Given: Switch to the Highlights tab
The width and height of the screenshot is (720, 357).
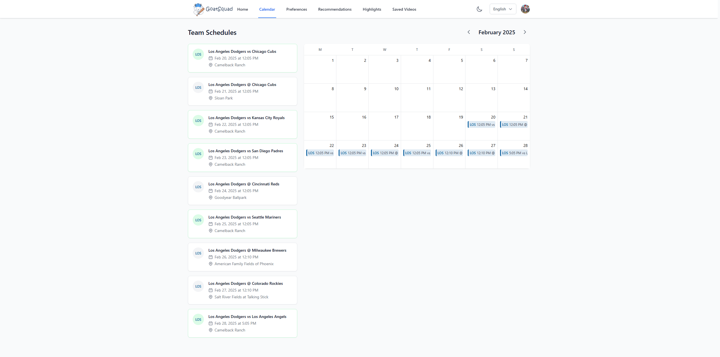Looking at the screenshot, I should tap(372, 9).
